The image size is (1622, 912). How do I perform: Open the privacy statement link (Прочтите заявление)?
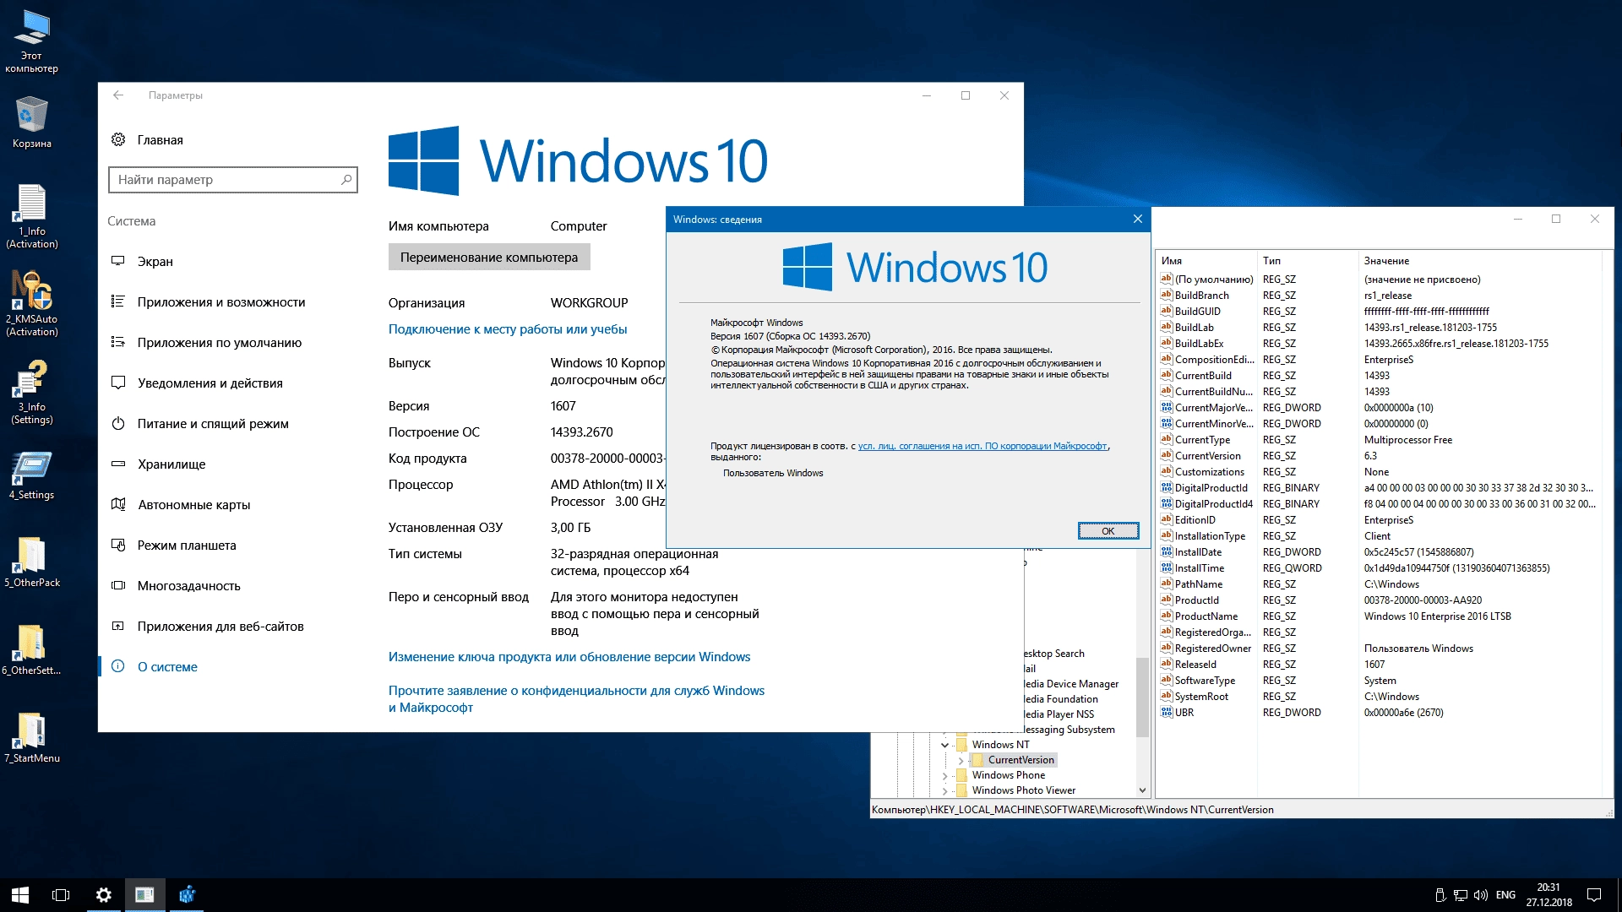pyautogui.click(x=576, y=699)
